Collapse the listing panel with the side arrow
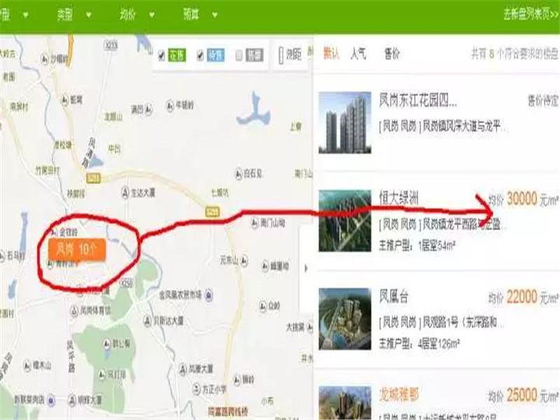Image resolution: width=560 pixels, height=420 pixels. tap(306, 268)
